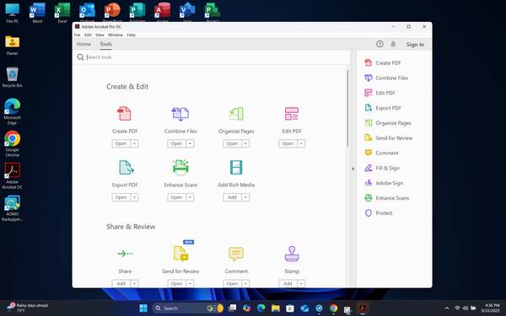
Task: Expand the dropdown arrow next to Export PDF Open
Action: point(135,197)
